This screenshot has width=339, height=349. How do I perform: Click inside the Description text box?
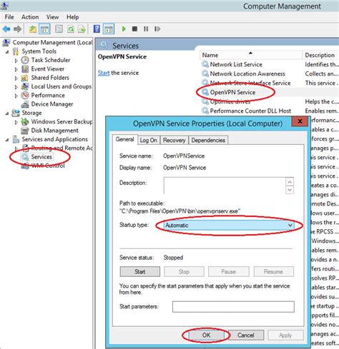tap(225, 186)
